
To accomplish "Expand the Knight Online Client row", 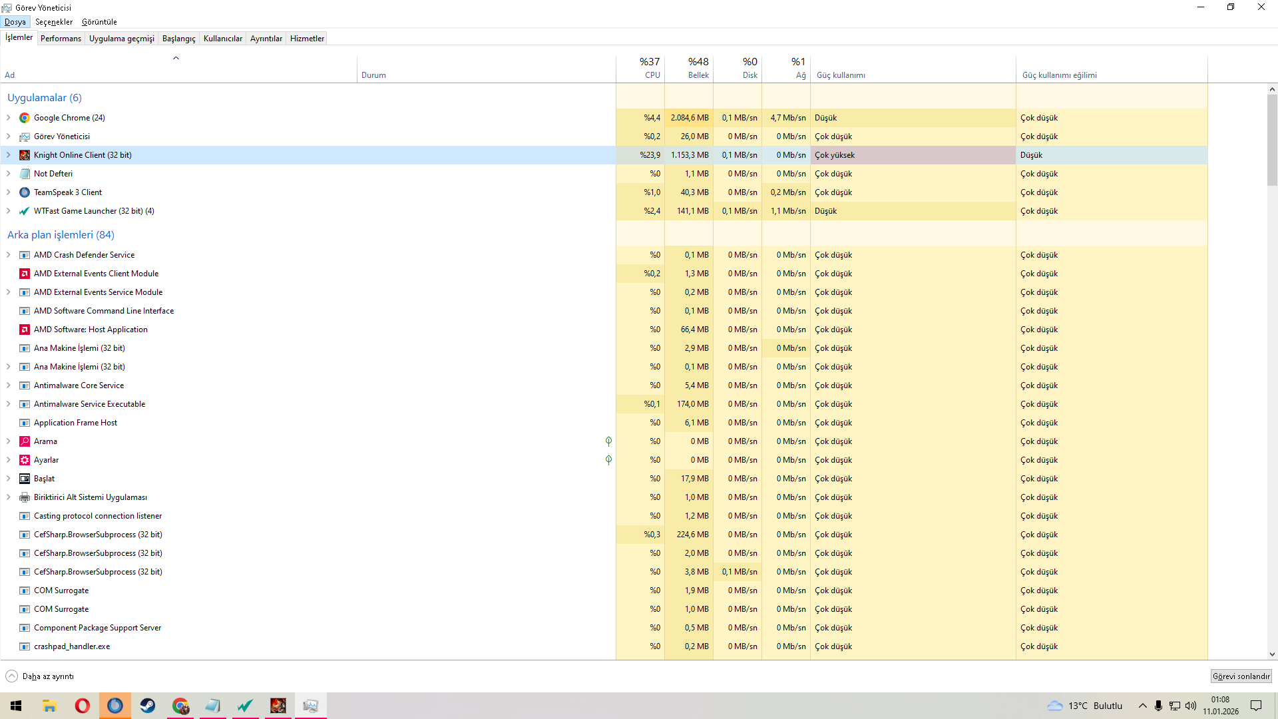I will [x=9, y=155].
